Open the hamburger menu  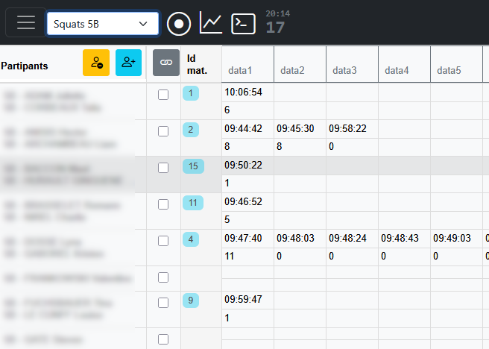click(x=26, y=23)
